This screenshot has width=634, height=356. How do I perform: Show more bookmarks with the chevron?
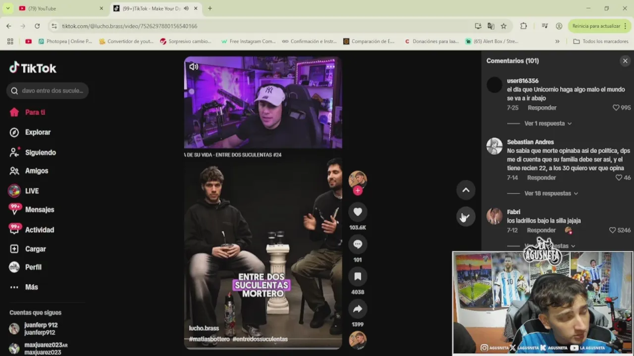click(557, 42)
